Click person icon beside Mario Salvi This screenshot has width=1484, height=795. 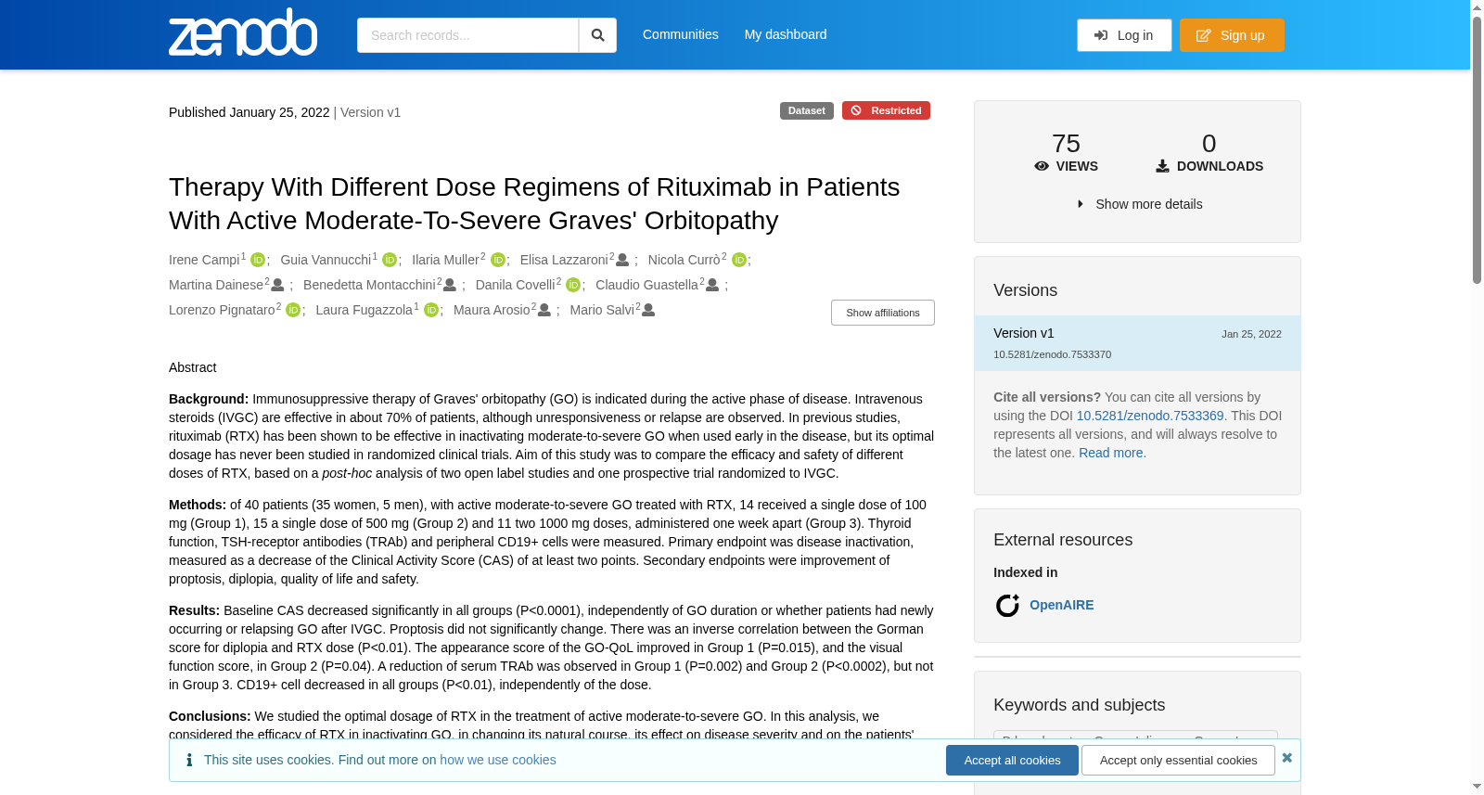click(648, 310)
